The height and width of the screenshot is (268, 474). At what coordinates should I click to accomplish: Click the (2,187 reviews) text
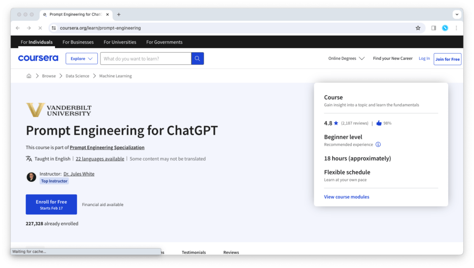pos(355,123)
